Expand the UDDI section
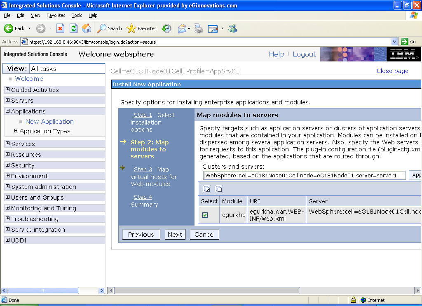Screen dimensions: 422x306 pos(7,240)
